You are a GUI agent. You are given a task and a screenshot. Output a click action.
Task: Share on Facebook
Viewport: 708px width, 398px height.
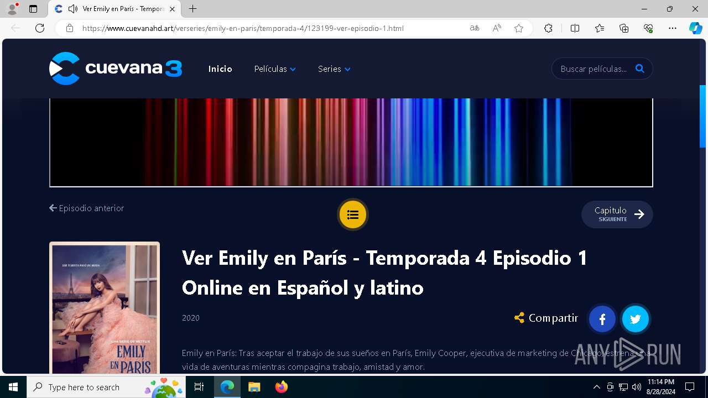(x=602, y=319)
